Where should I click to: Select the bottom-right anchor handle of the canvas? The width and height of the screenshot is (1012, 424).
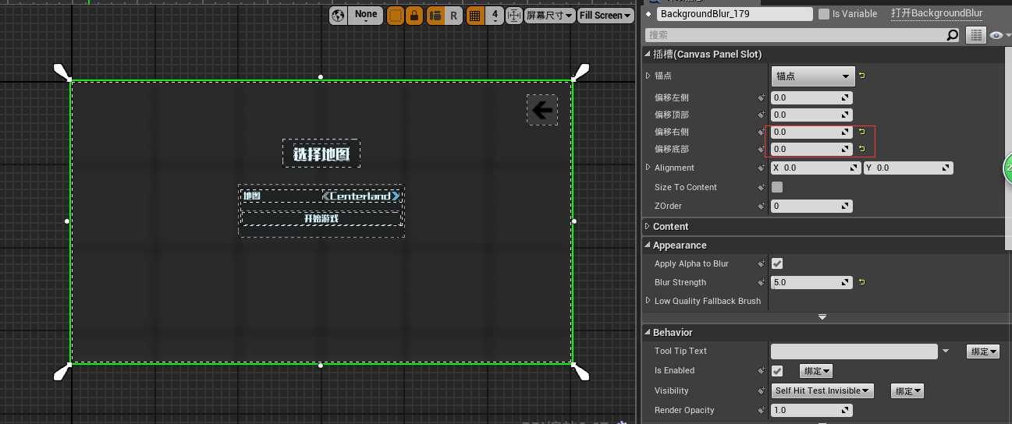point(581,371)
